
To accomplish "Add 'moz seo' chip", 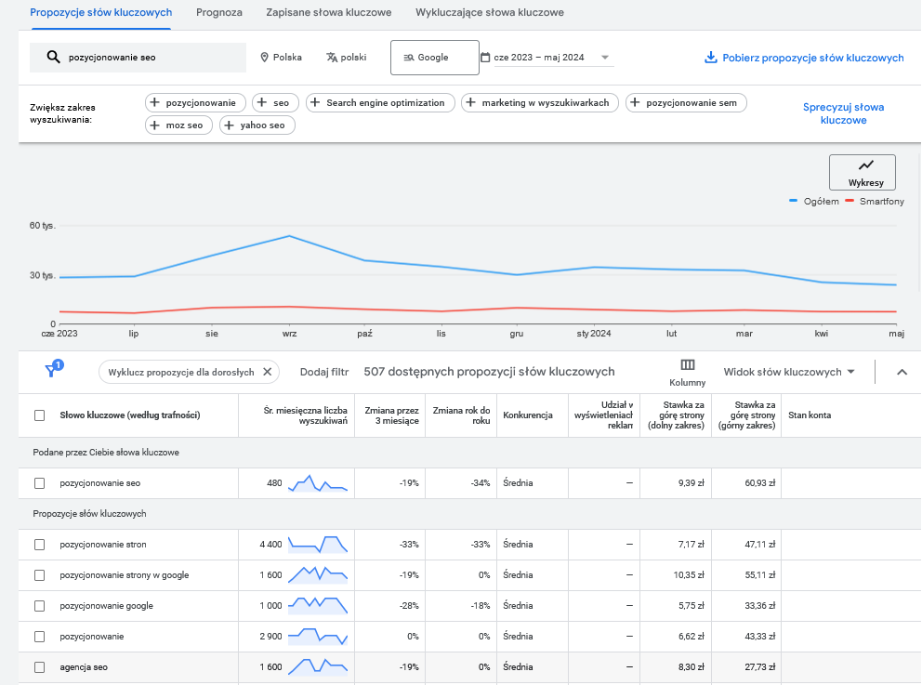I will tap(178, 125).
